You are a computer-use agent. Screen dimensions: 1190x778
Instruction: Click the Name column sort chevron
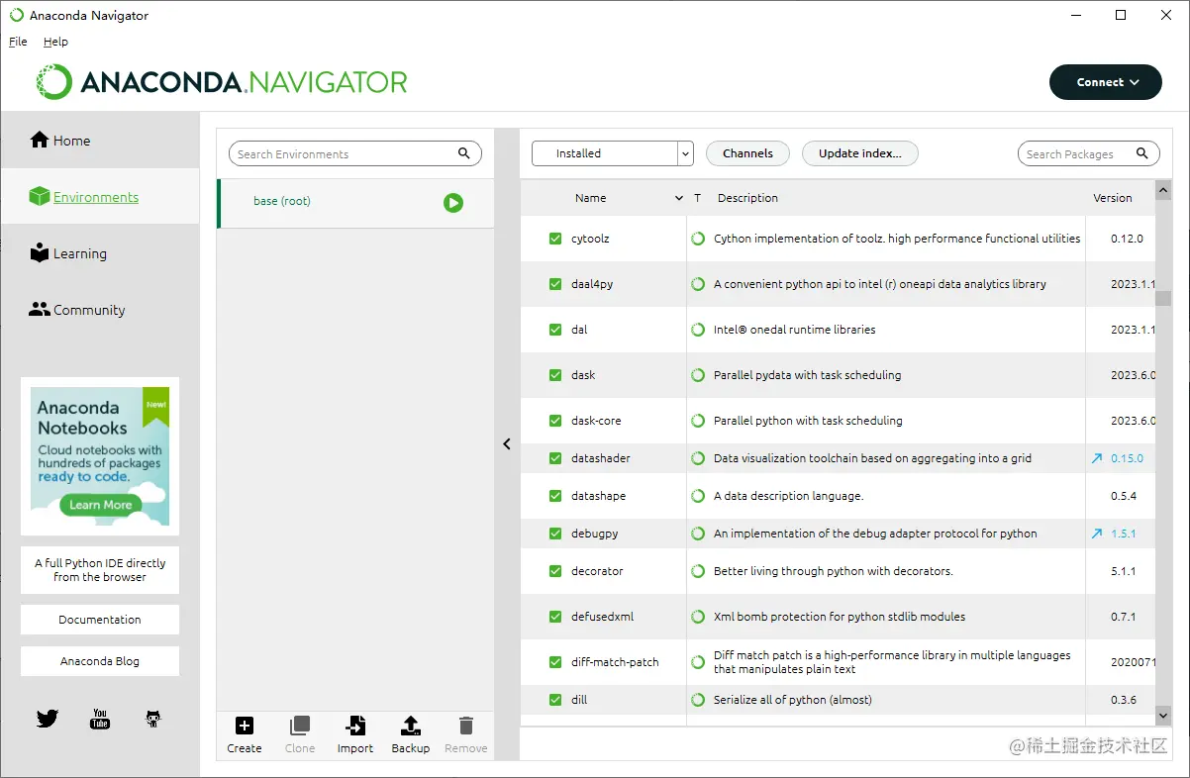(x=679, y=198)
